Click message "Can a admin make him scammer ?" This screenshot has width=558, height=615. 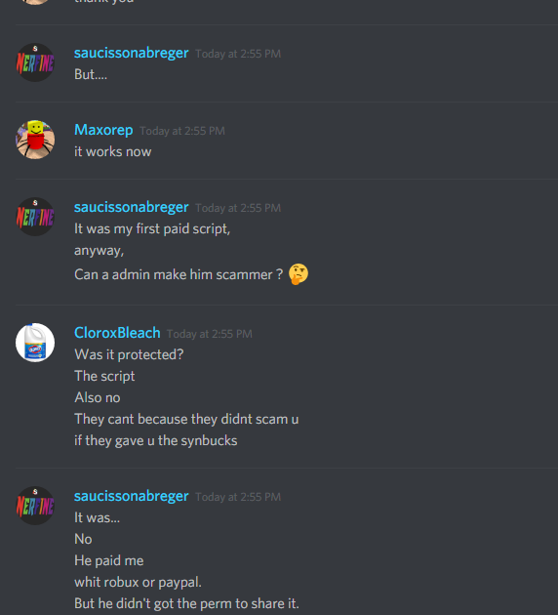click(179, 274)
